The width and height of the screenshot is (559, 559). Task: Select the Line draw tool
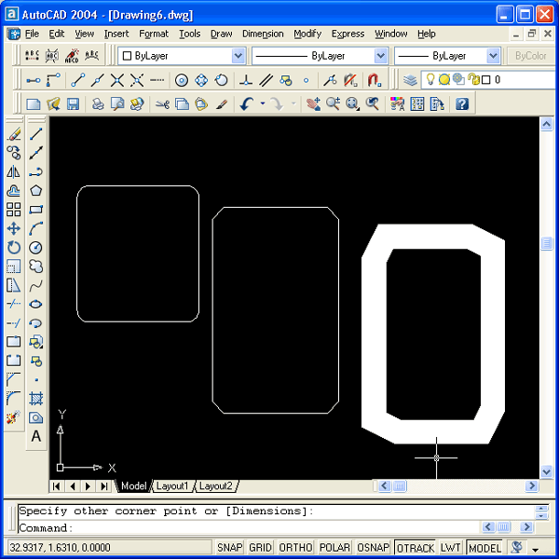tap(36, 134)
